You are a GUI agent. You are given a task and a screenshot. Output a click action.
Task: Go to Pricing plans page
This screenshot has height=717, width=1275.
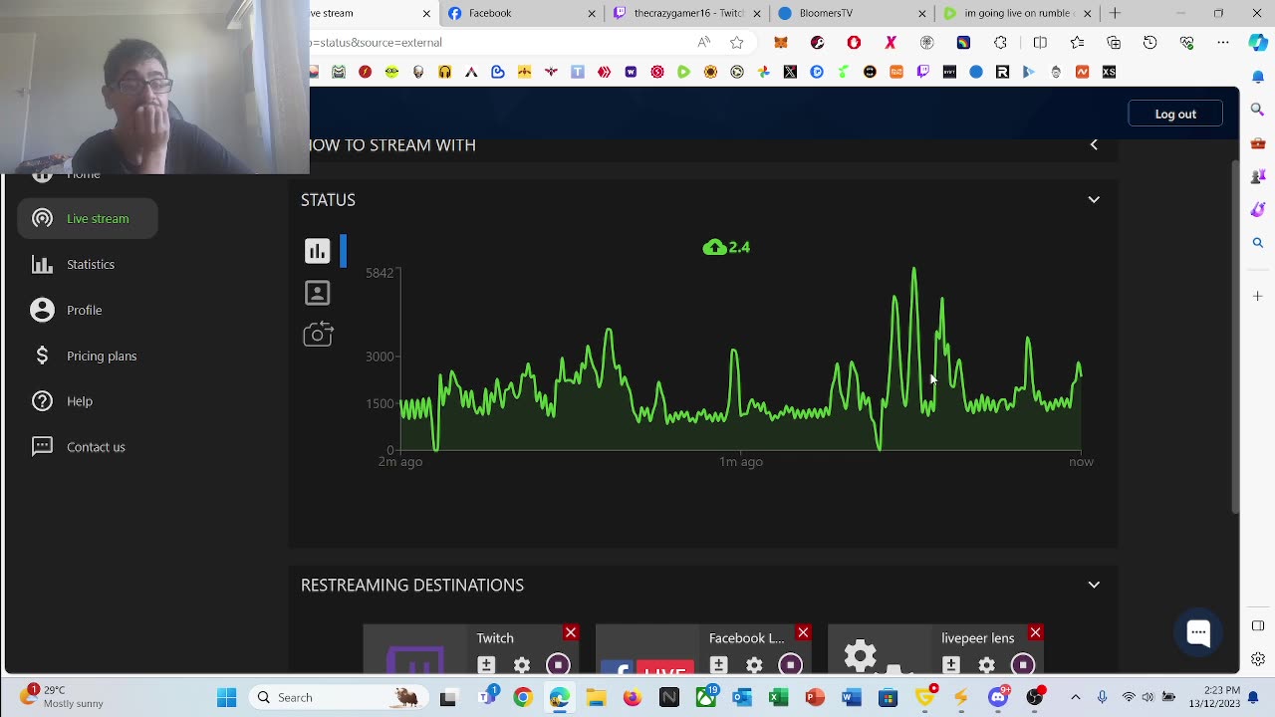tap(102, 356)
